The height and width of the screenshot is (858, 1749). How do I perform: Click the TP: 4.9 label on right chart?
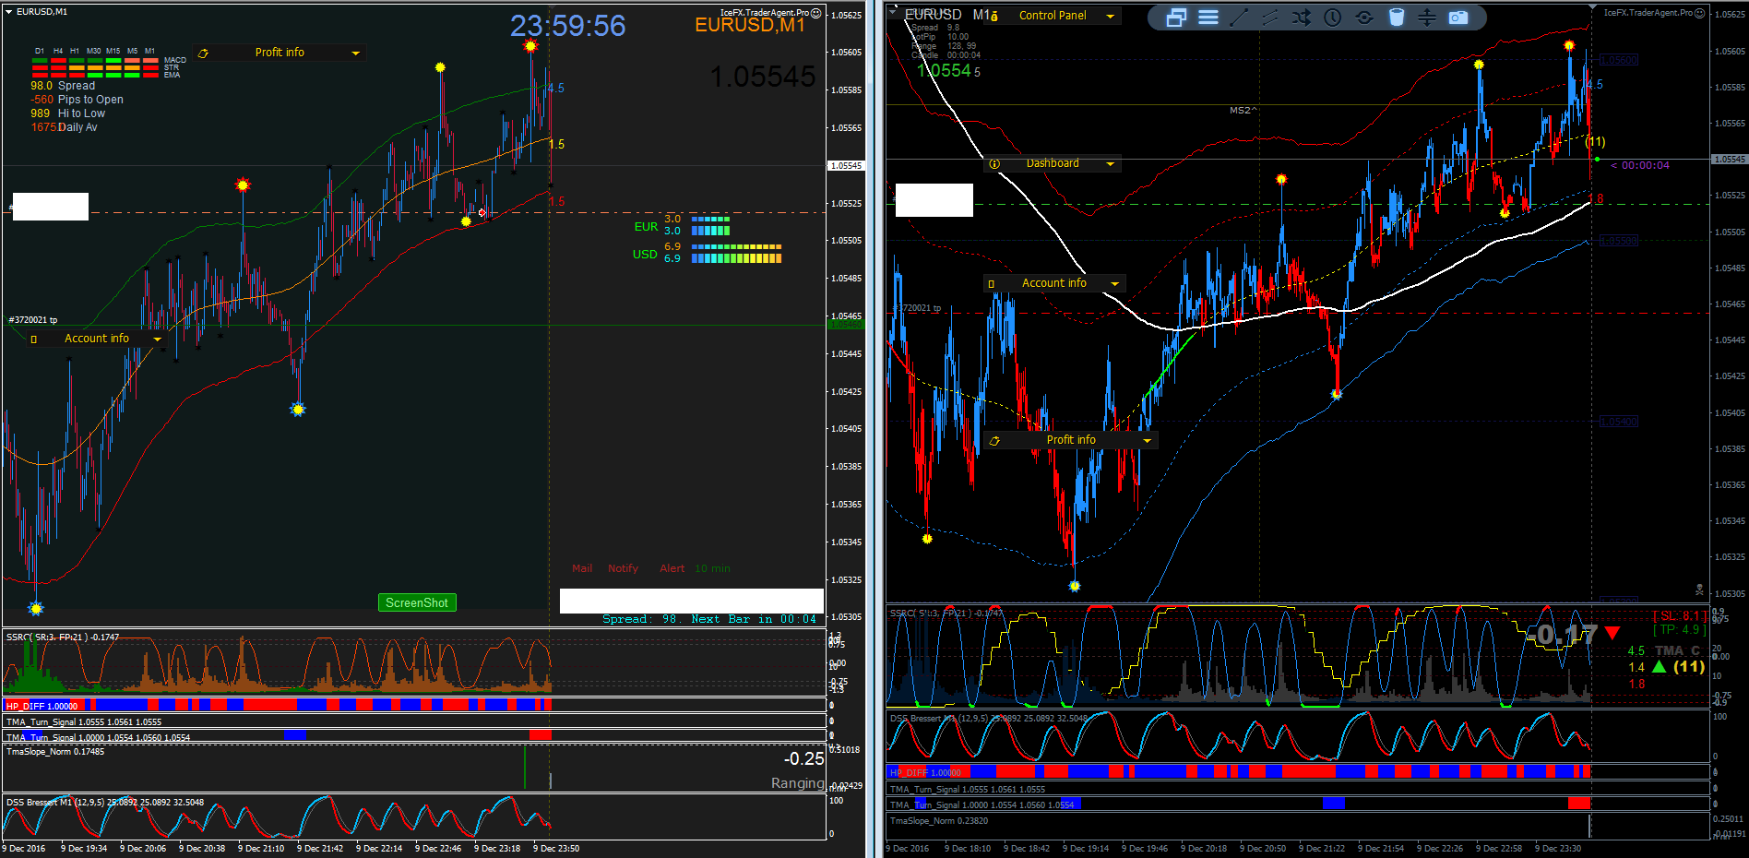1680,630
